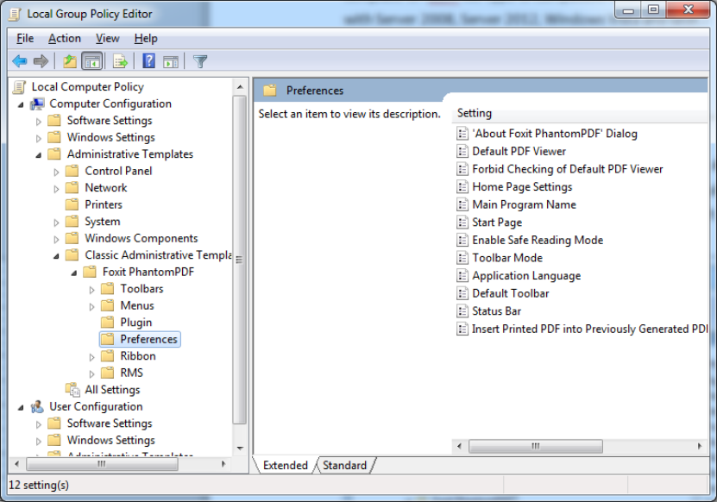Open the Help menu
This screenshot has width=717, height=502.
(146, 39)
